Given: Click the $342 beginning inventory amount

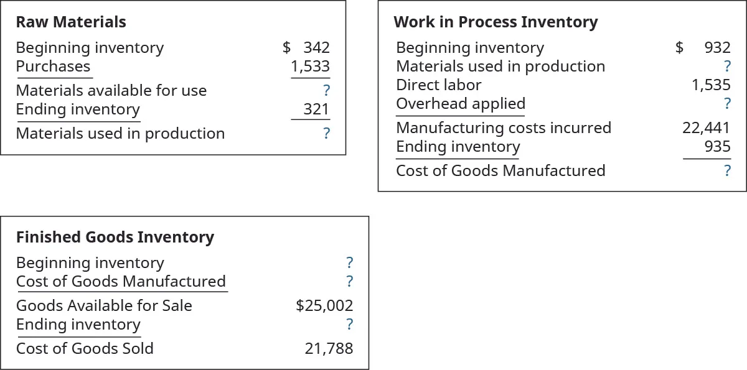Looking at the screenshot, I should [x=307, y=47].
